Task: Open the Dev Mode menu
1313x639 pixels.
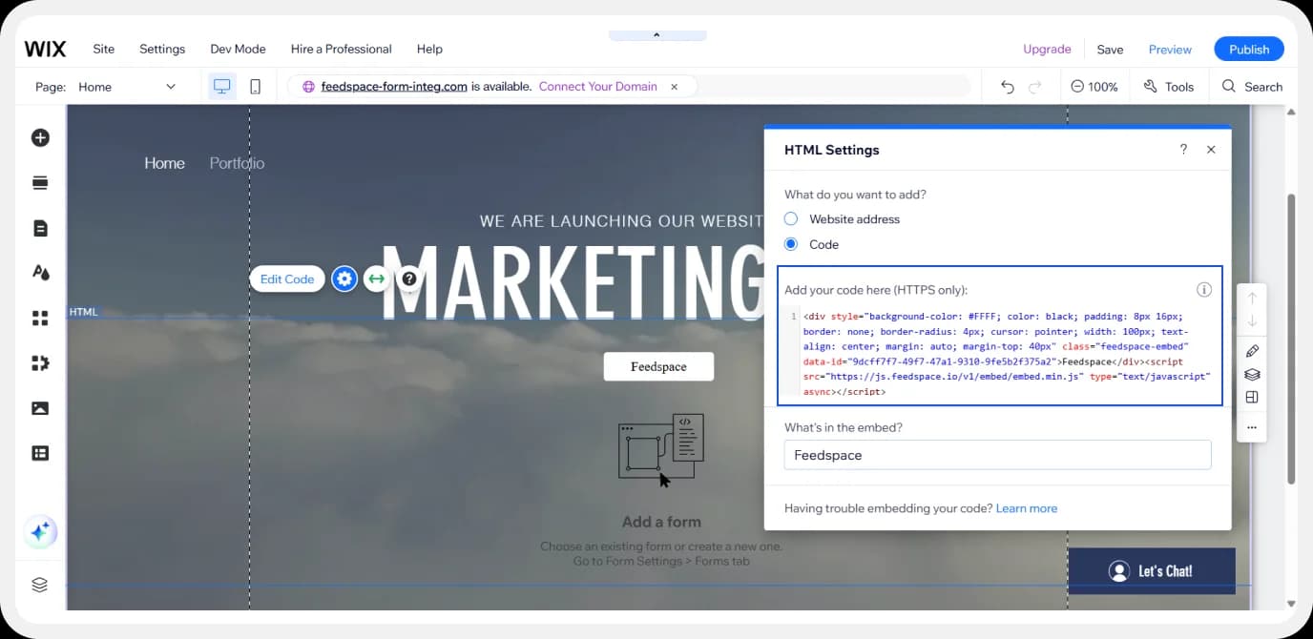Action: [x=238, y=49]
